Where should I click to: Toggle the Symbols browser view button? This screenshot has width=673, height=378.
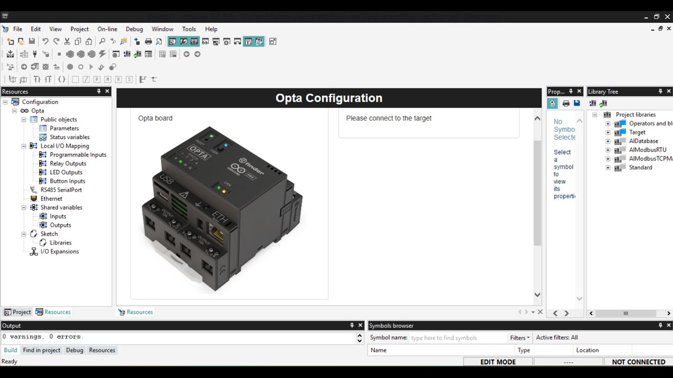click(259, 41)
